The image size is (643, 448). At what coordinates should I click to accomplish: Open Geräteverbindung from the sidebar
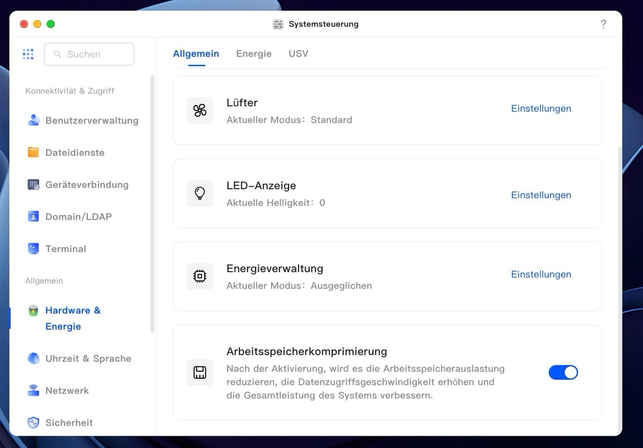86,185
